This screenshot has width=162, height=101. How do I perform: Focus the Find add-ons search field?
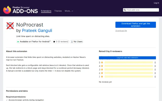141,10
